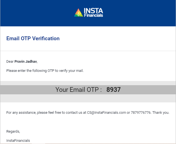Click the light gray strip above the OTP band
This screenshot has height=144, width=176.
[x=88, y=83]
